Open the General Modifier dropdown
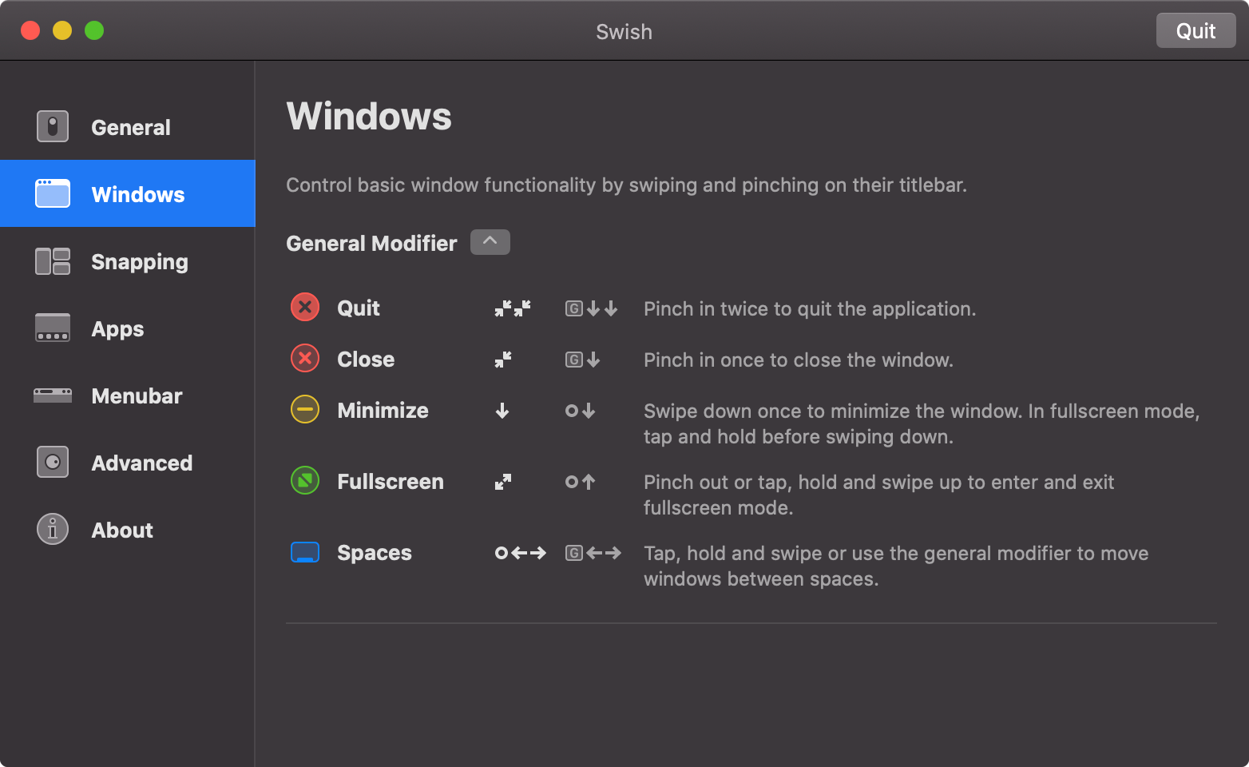This screenshot has height=767, width=1249. (490, 242)
